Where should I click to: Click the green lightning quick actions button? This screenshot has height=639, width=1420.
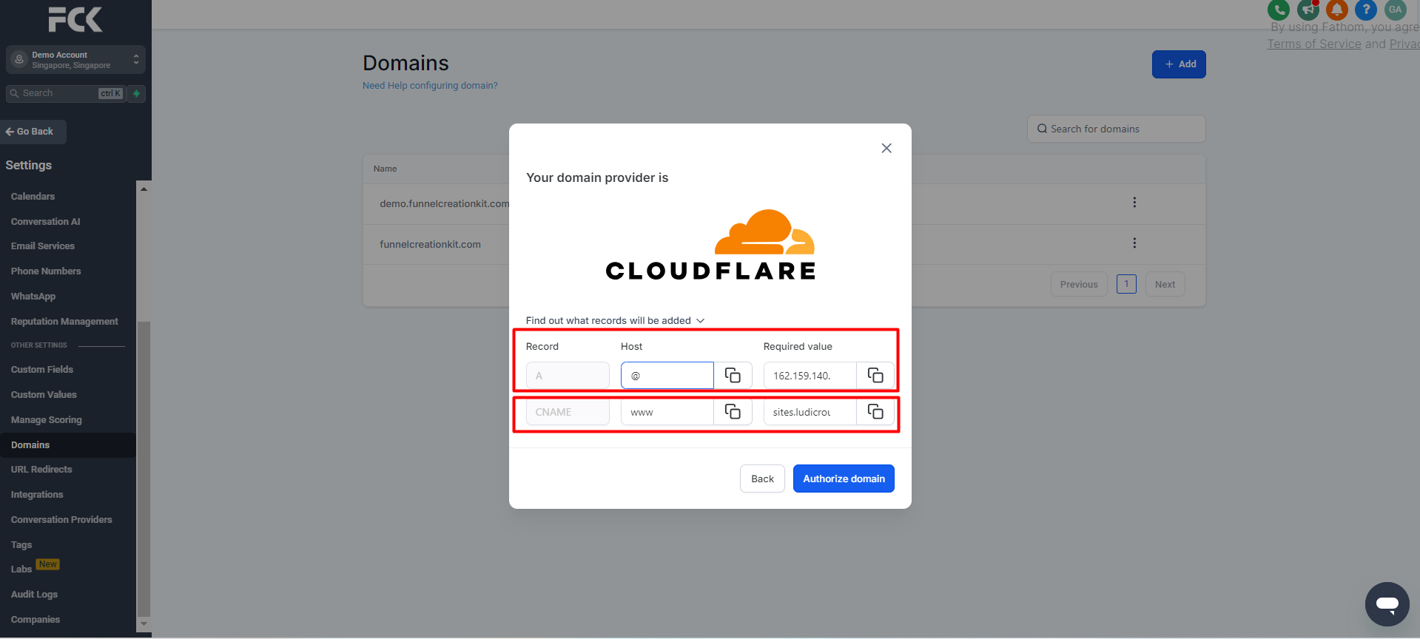(x=136, y=94)
